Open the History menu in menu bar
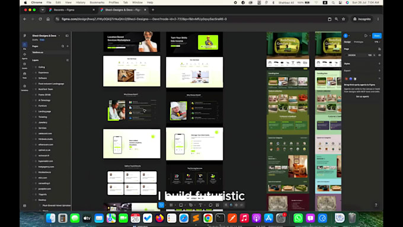This screenshot has height=227, width=403. (81, 2)
